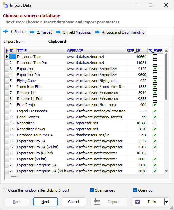The width and height of the screenshot is (174, 210).
Task: Toggle IS_FREE checkbox for Exportizer row 3
Action: 155,69
